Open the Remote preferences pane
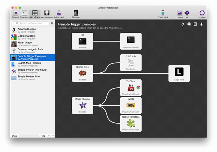 pos(76,14)
